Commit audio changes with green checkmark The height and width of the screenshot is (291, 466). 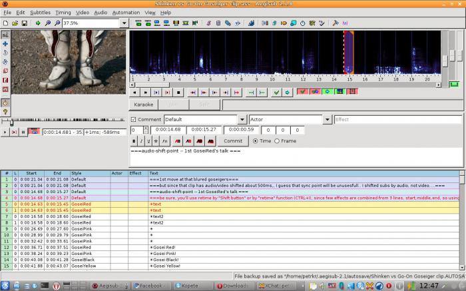tap(276, 93)
